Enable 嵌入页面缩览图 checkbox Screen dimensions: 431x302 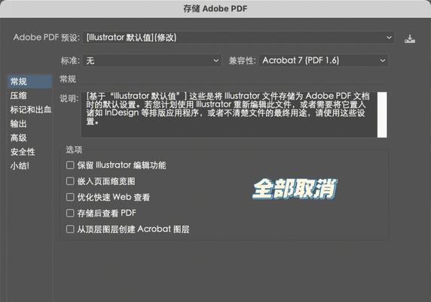pos(70,181)
